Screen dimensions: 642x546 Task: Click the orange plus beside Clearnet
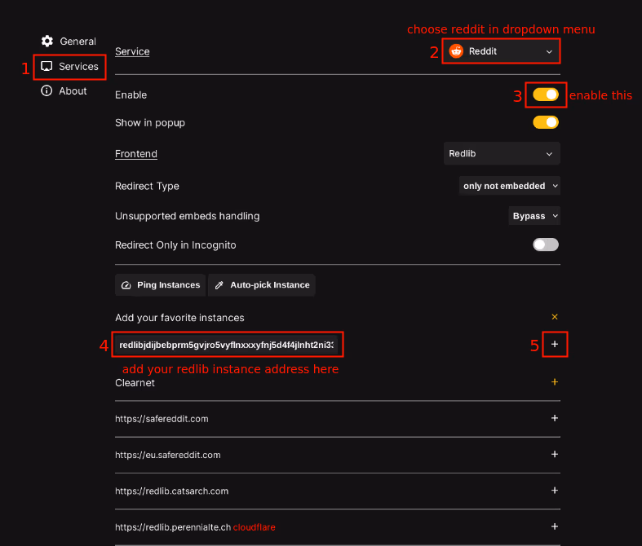pyautogui.click(x=555, y=381)
